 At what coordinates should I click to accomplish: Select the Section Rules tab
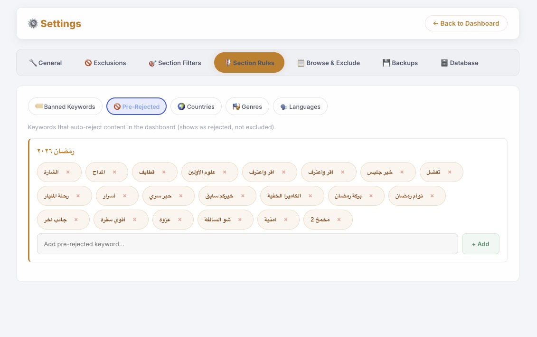(x=249, y=63)
